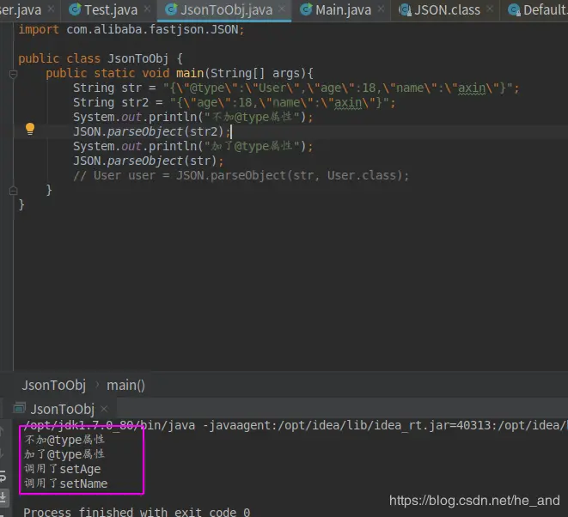
Task: Click the run configuration icon beside JsonToObj
Action: [19, 409]
